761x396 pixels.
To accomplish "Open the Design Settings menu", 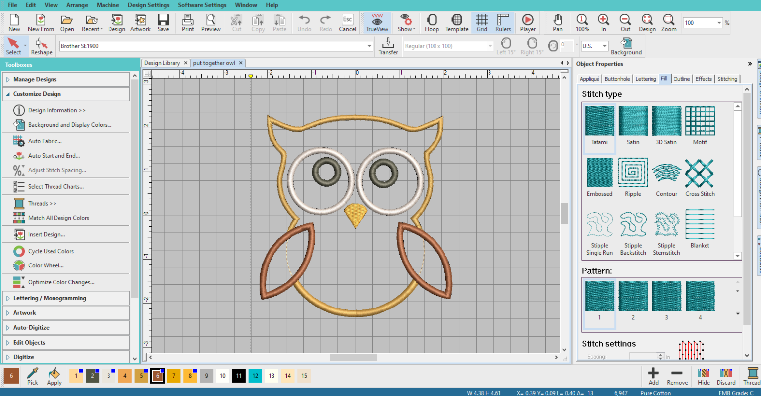I will pyautogui.click(x=149, y=5).
